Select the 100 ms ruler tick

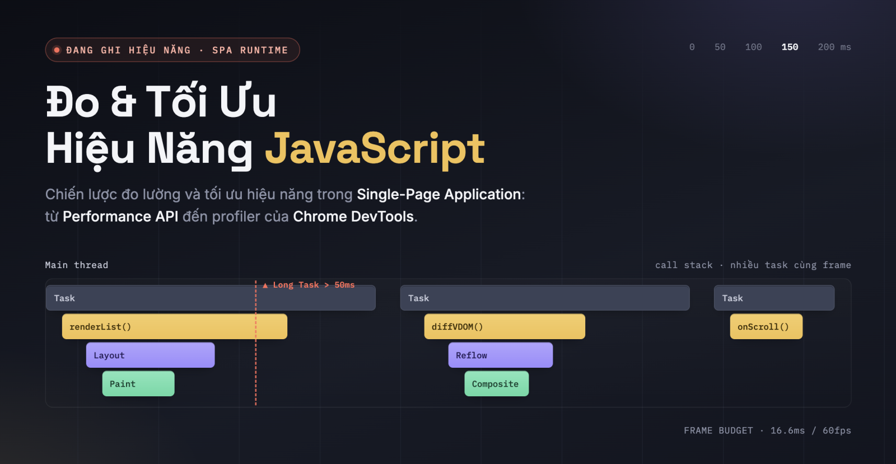(x=753, y=47)
